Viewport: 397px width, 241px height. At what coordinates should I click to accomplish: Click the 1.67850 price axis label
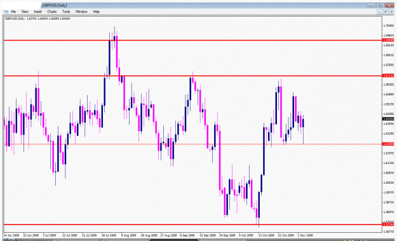389,65
